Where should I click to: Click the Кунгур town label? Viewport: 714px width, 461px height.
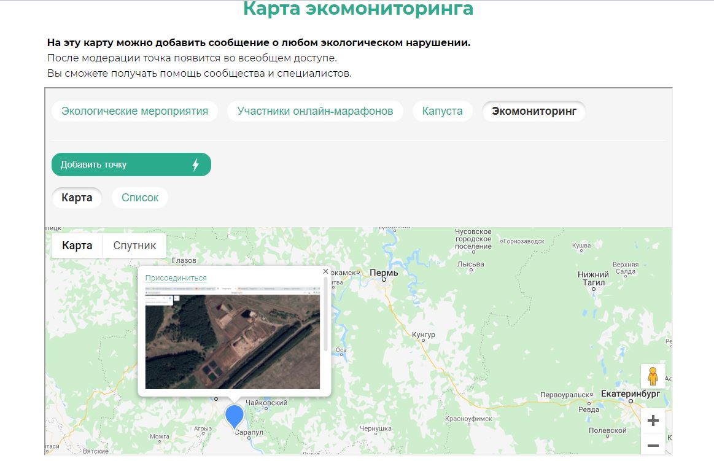tap(424, 335)
